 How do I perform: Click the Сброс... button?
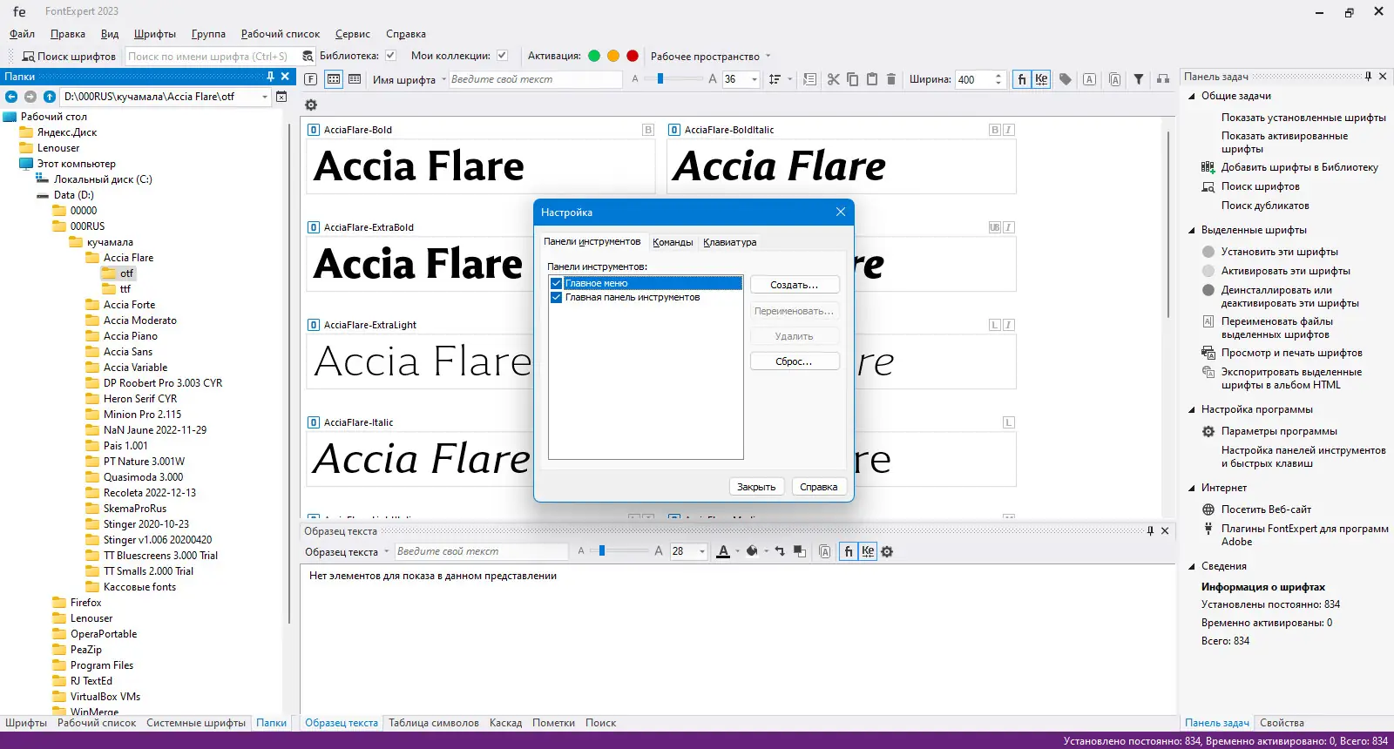pyautogui.click(x=795, y=361)
